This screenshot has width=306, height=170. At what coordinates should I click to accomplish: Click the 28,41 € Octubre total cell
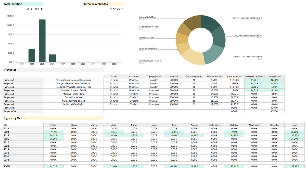(x=234, y=166)
